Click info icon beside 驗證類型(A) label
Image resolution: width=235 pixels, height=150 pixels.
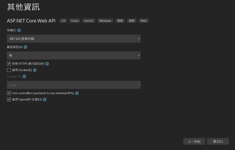pos(25,47)
